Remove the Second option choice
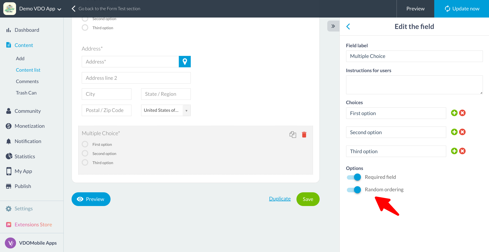The image size is (489, 252). click(463, 132)
